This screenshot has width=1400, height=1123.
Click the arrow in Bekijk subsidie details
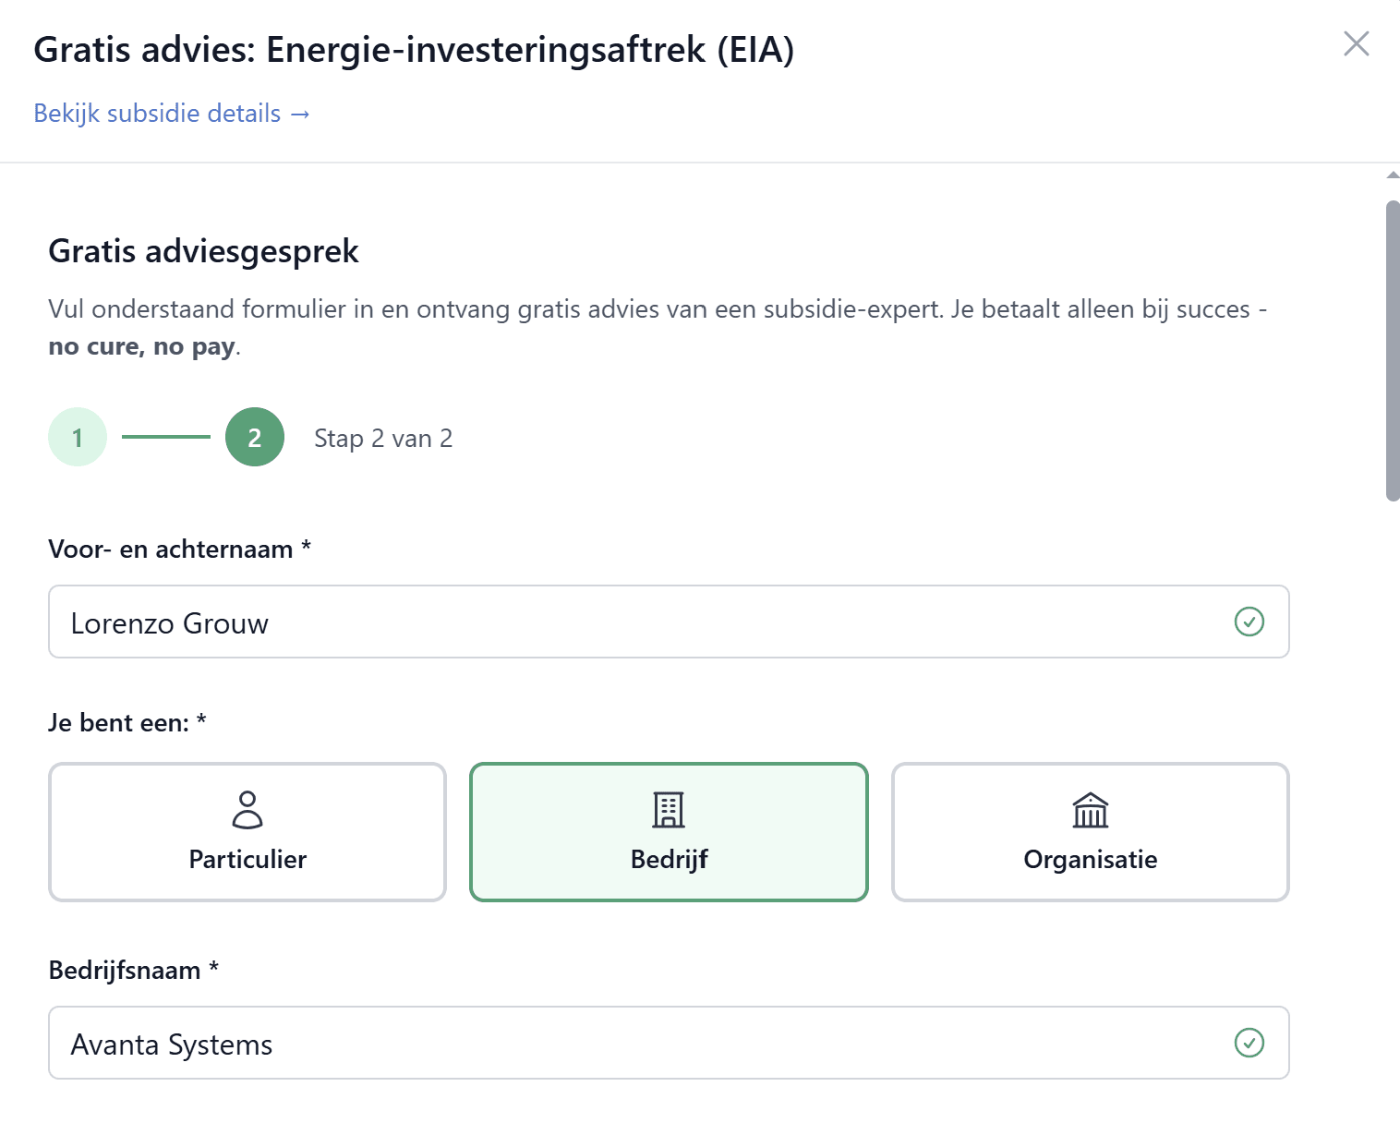click(x=299, y=113)
